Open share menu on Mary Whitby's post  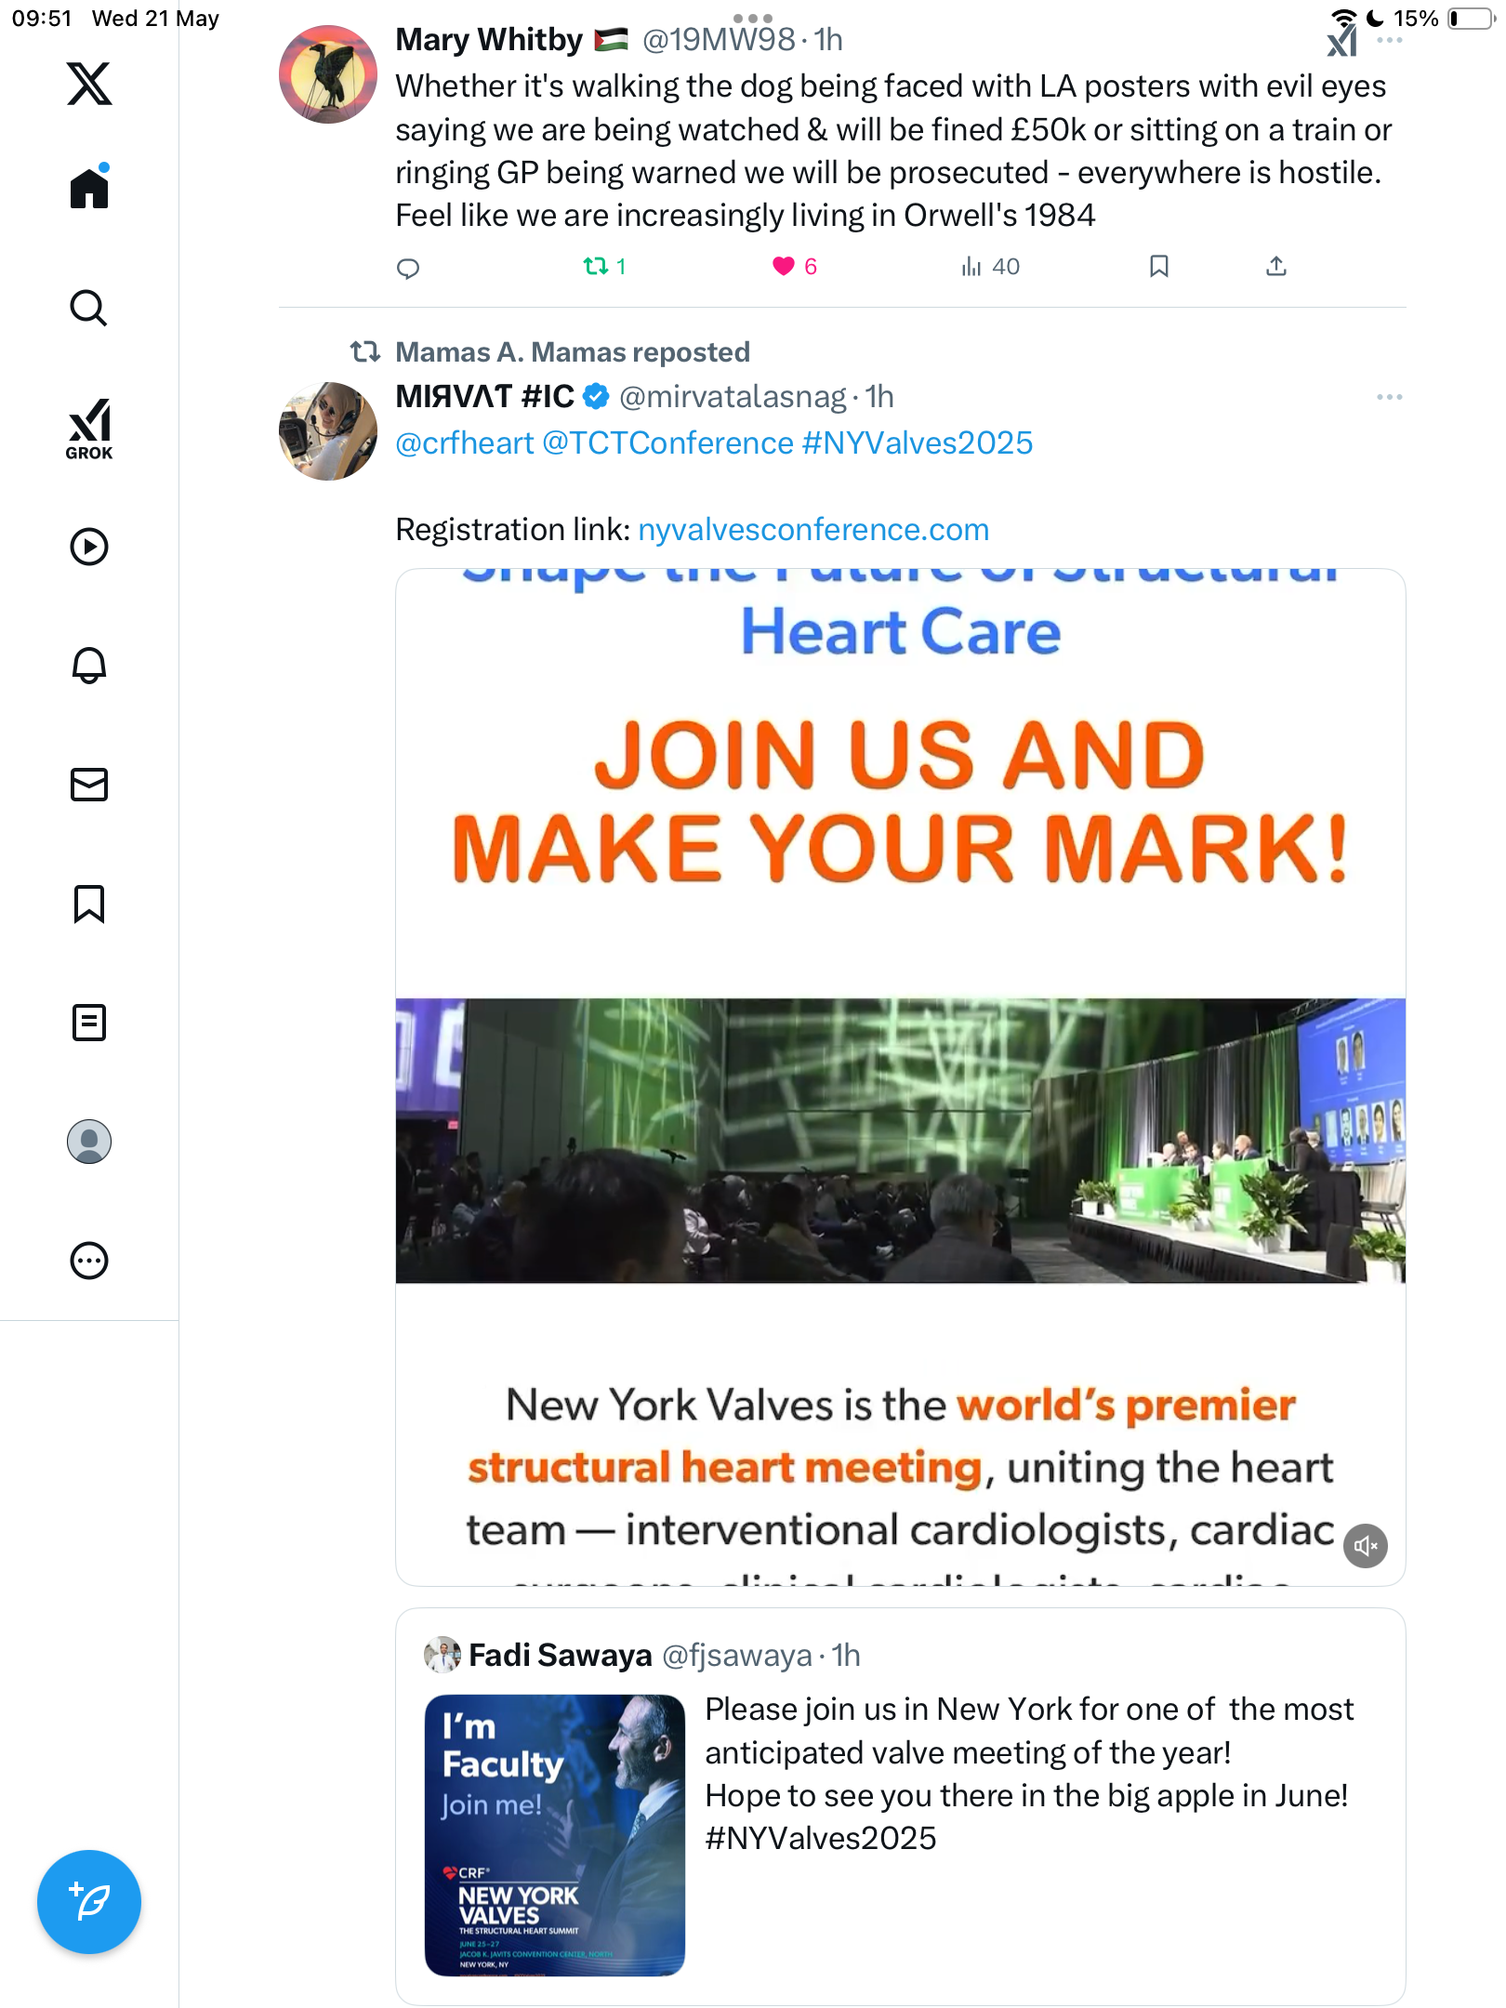point(1276,267)
